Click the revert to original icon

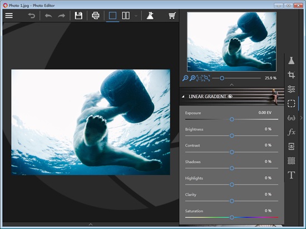coord(31,16)
